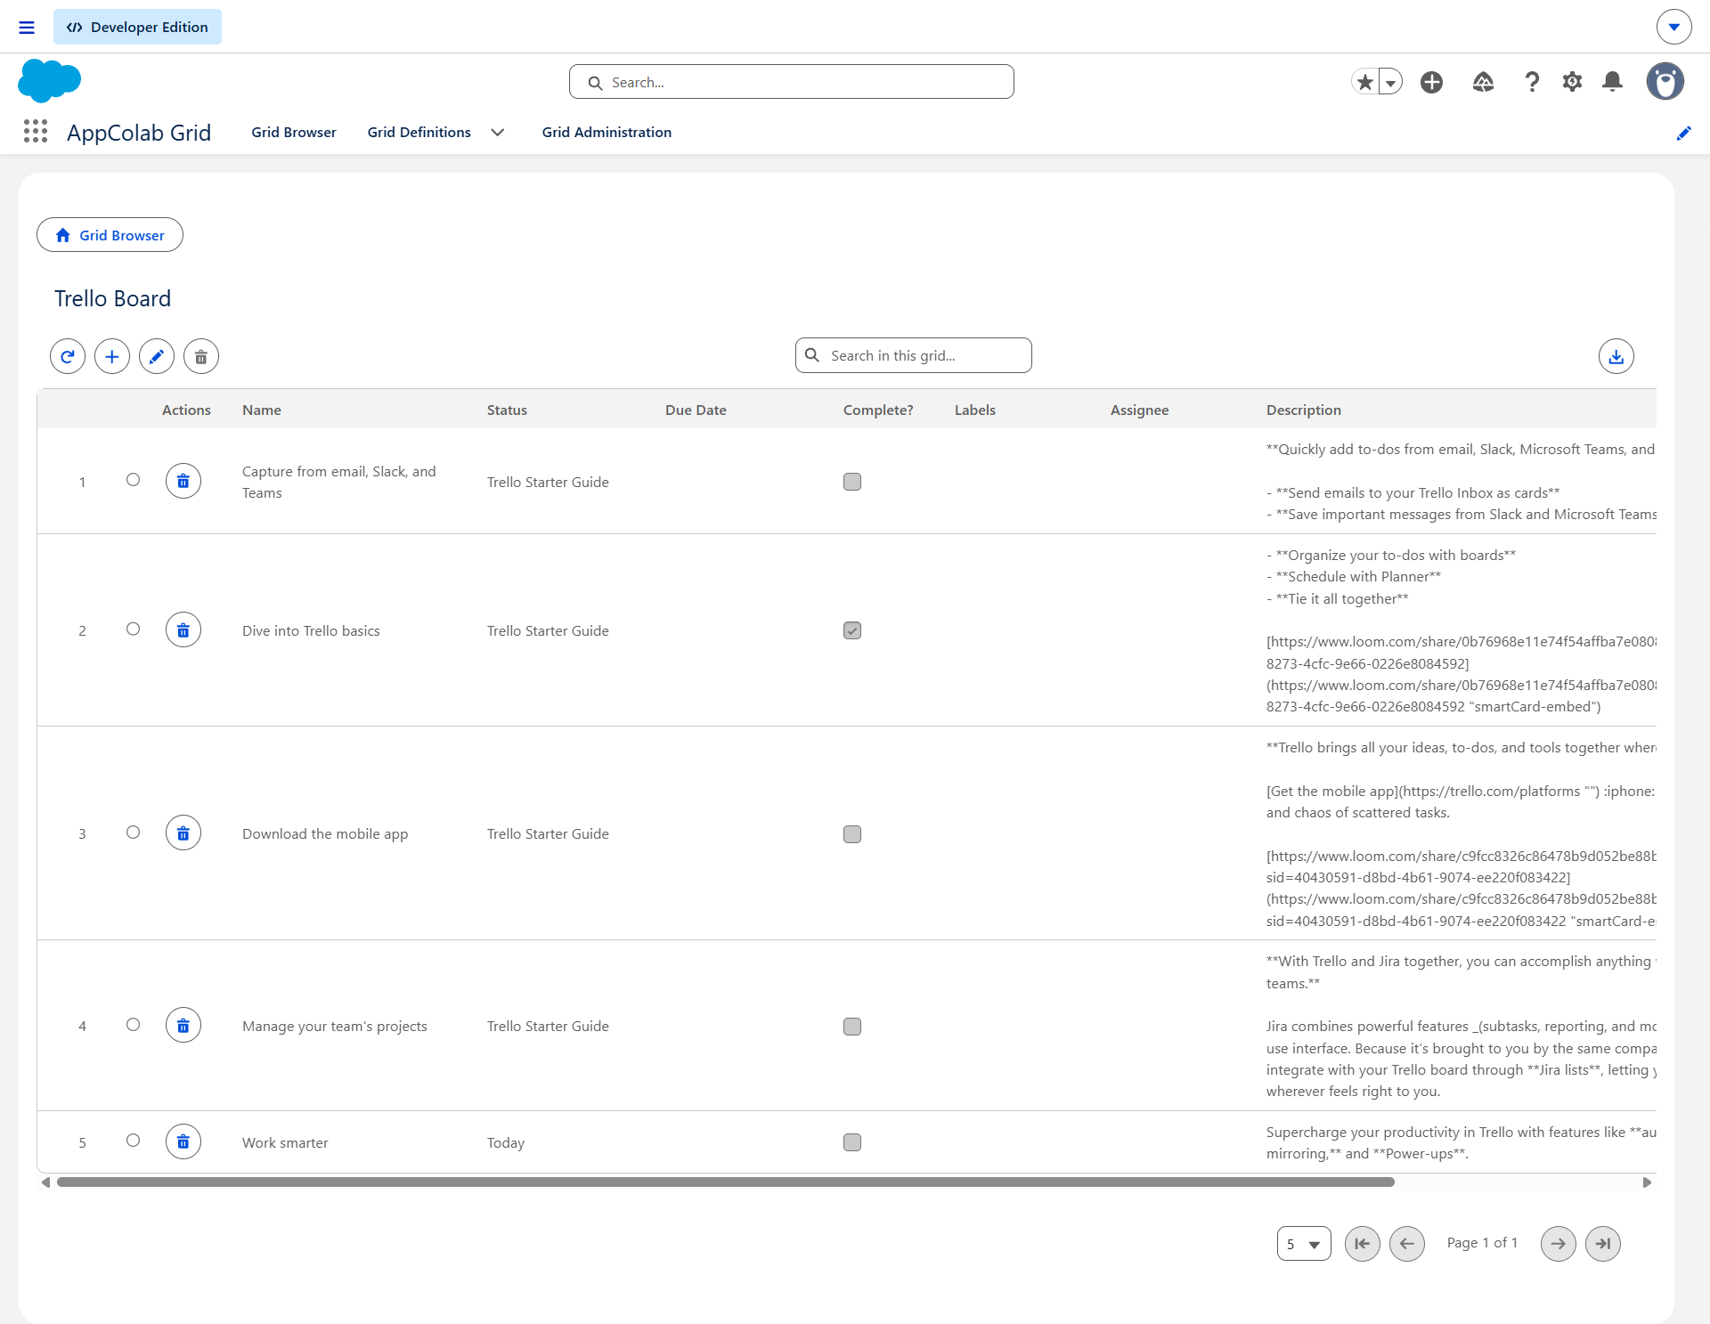
Task: Select radio for 'Manage your team's projects'
Action: 133,1025
